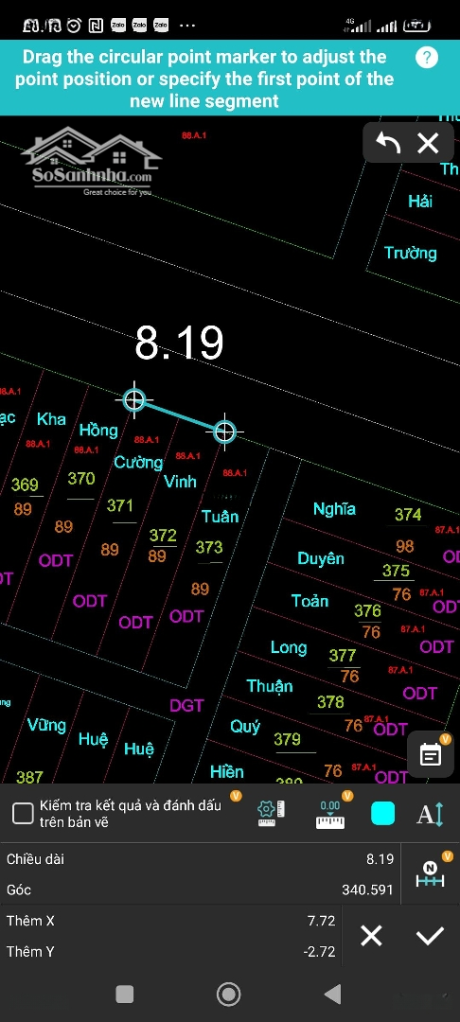
Task: Enable the 'Kiểm tra kết quả' checkbox
Action: click(24, 814)
